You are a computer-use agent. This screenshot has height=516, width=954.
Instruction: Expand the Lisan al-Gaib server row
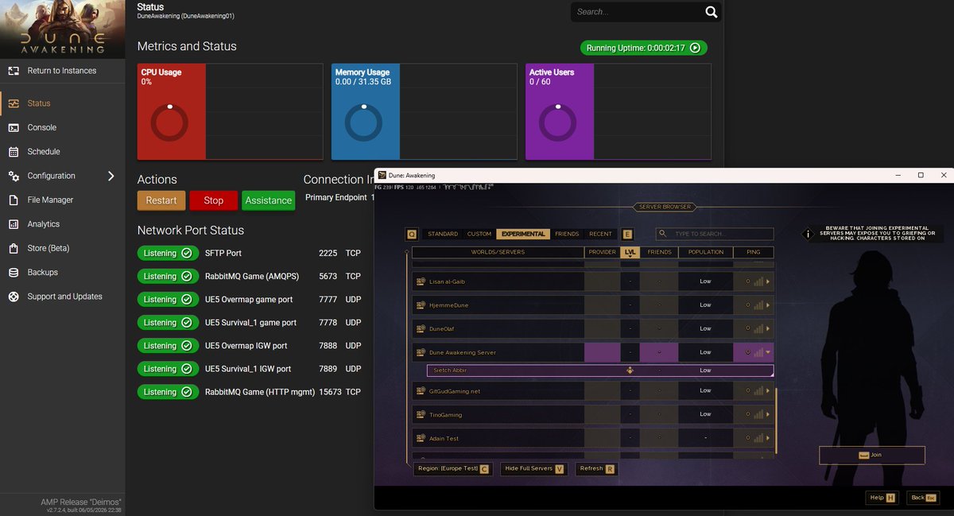tap(768, 281)
